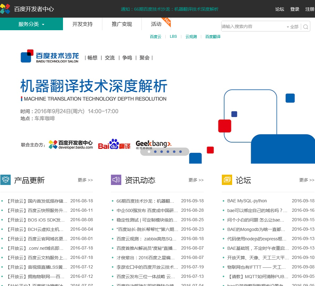Open 【开放云】百度云文档服务上 article
The image size is (315, 286).
tap(37, 257)
